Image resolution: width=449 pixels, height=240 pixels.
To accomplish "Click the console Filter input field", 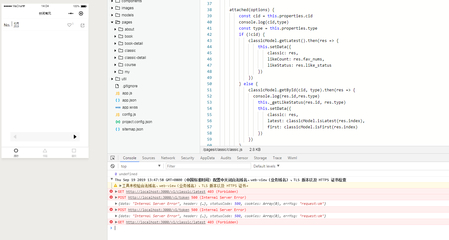I will [x=208, y=166].
